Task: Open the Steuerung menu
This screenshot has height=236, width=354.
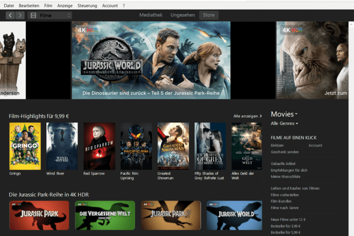Action: (x=87, y=6)
